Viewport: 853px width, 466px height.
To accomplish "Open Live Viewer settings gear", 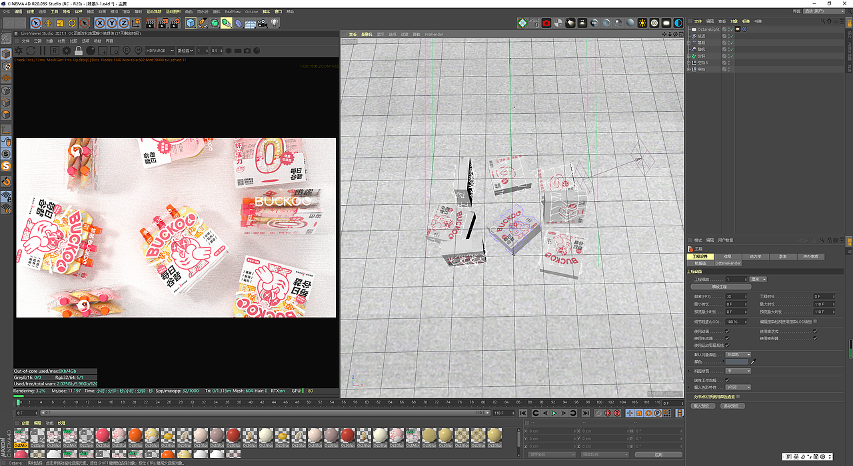I will click(67, 51).
